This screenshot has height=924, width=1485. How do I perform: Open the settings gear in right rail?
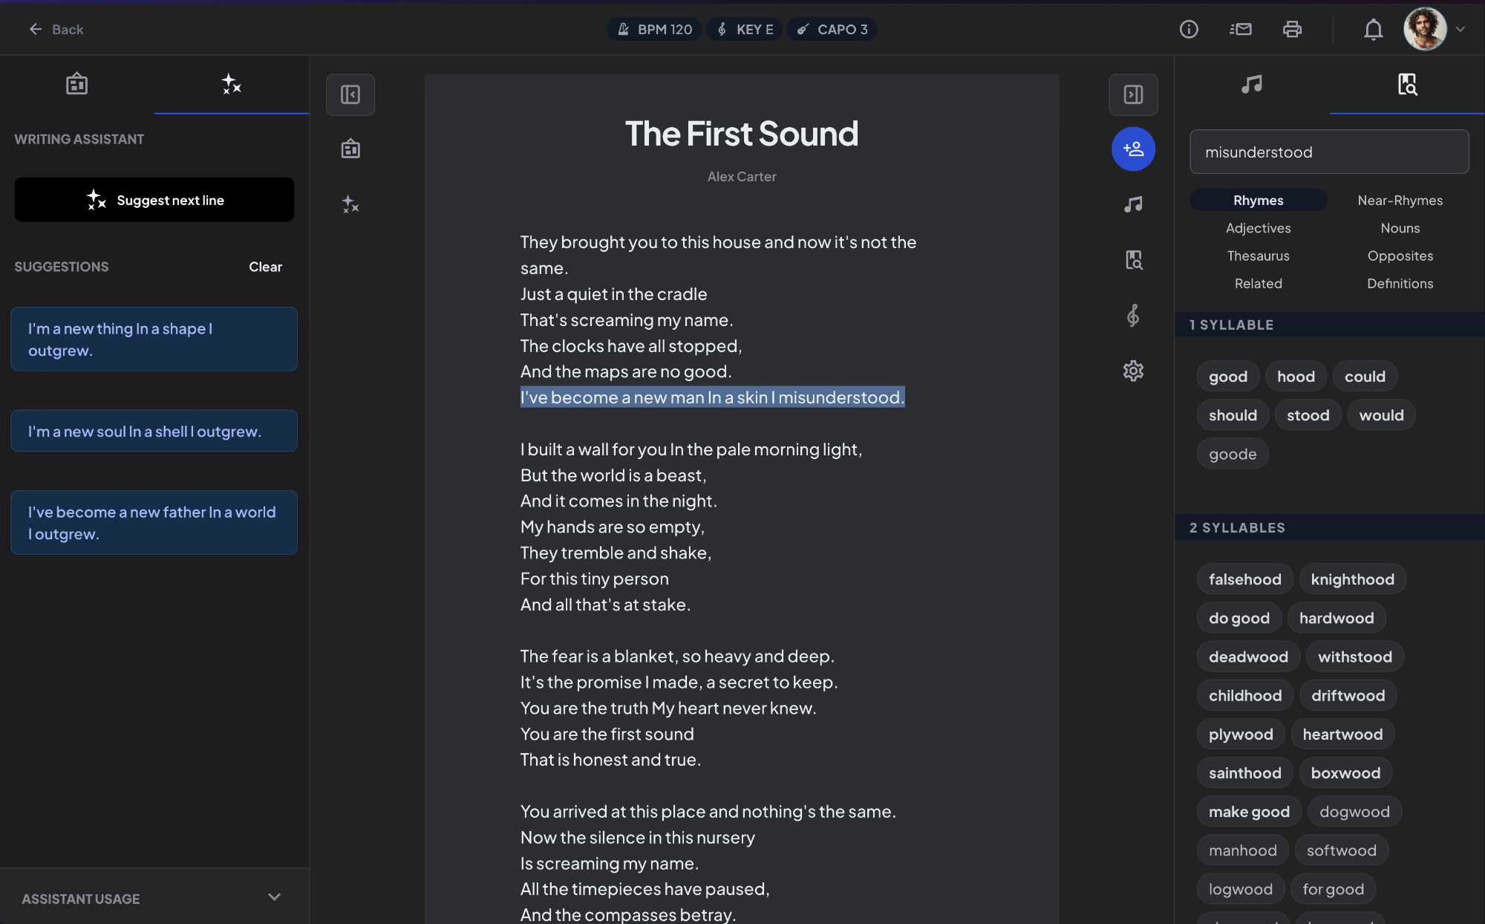1133,371
